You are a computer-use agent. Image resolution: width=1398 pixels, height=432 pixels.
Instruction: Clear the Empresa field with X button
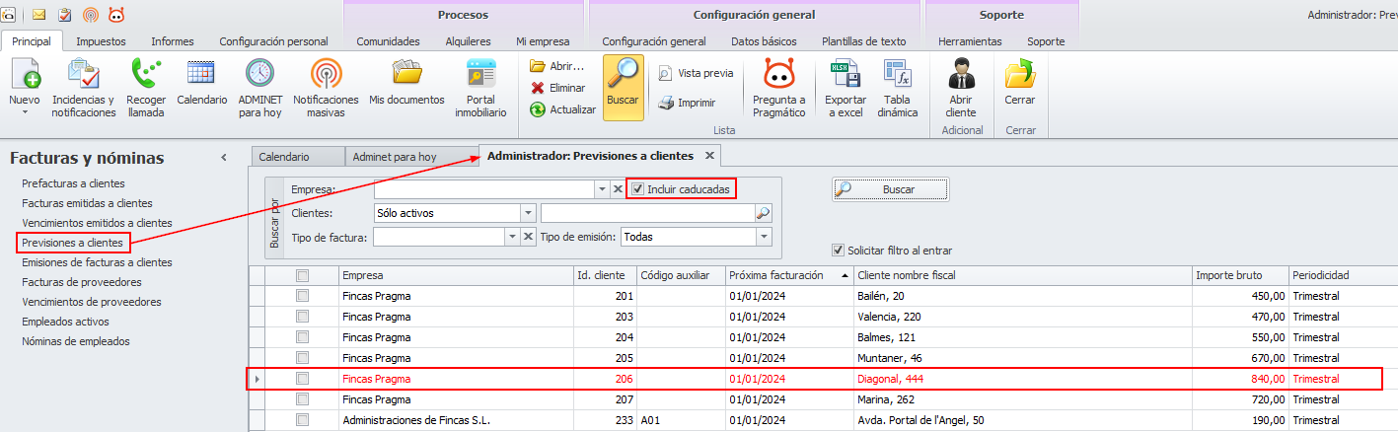618,188
